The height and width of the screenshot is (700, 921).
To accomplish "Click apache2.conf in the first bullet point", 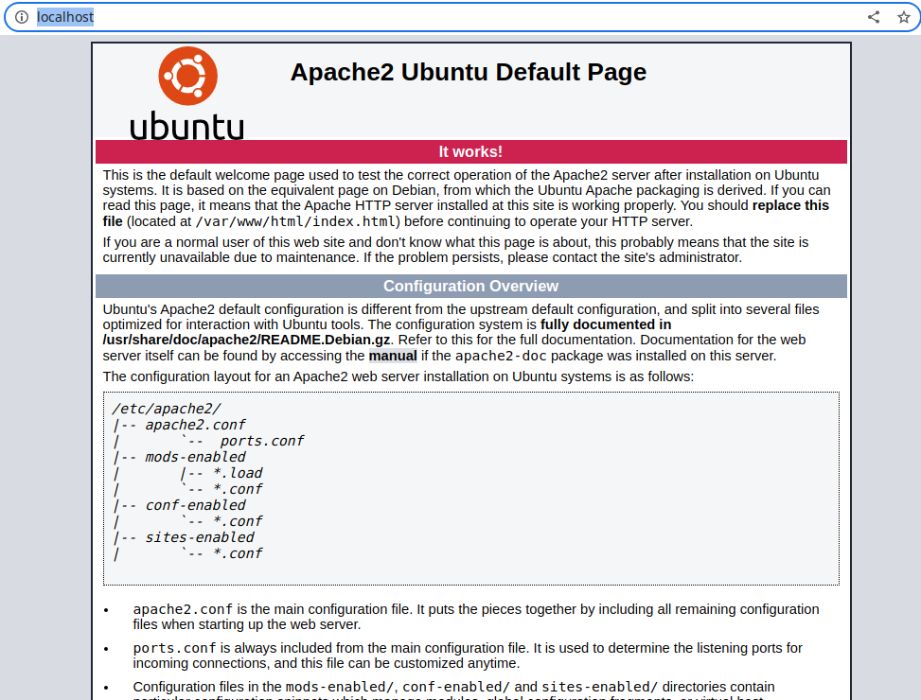I will (183, 609).
